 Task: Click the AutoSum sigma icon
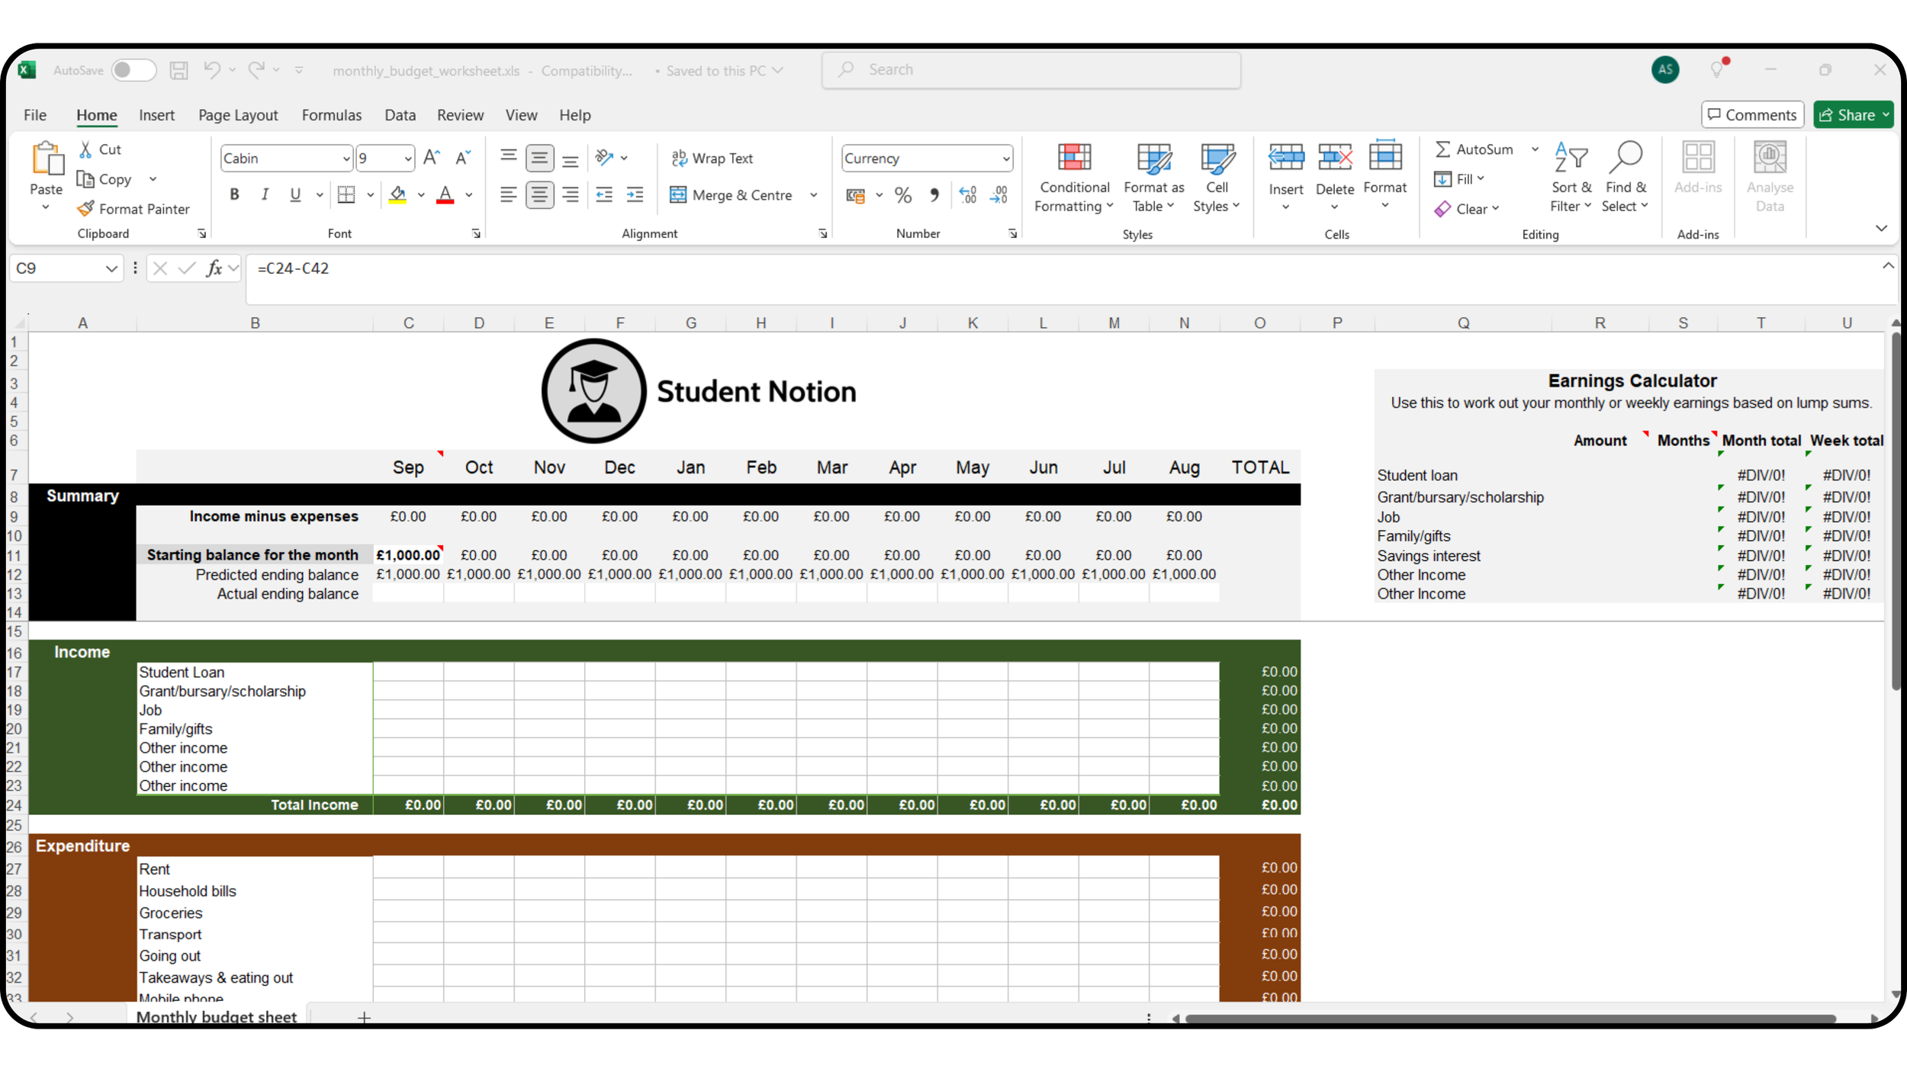pos(1442,149)
